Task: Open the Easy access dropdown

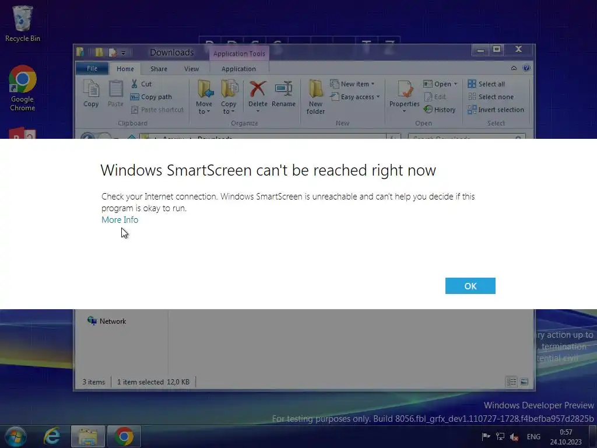Action: [355, 97]
